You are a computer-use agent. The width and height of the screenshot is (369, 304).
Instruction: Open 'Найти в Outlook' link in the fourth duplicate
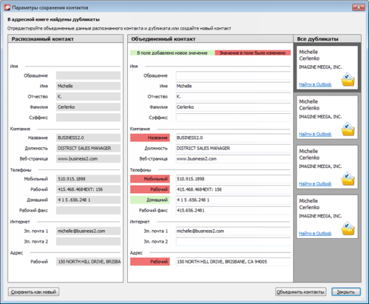point(315,233)
